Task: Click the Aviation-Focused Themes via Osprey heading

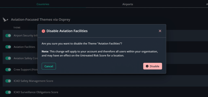Action: coord(41,19)
